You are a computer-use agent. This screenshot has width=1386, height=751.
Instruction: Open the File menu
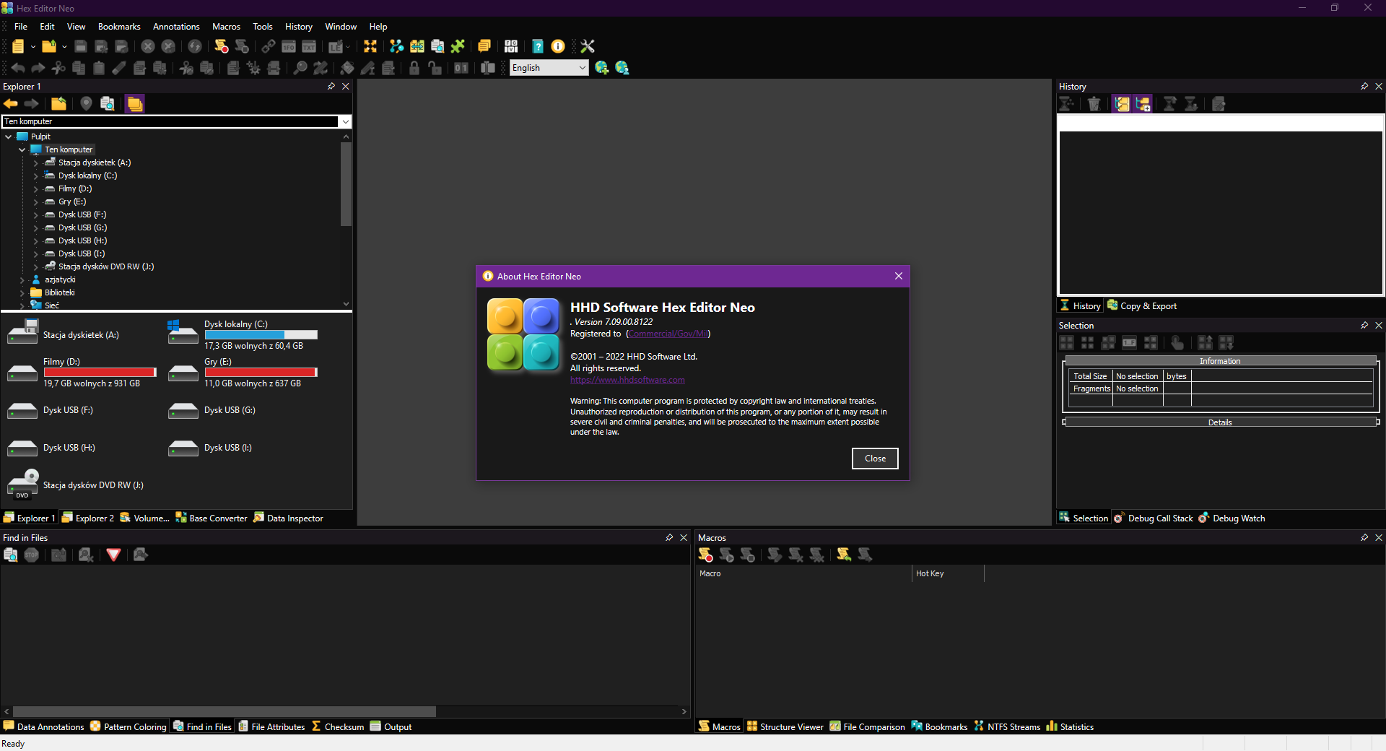(21, 27)
